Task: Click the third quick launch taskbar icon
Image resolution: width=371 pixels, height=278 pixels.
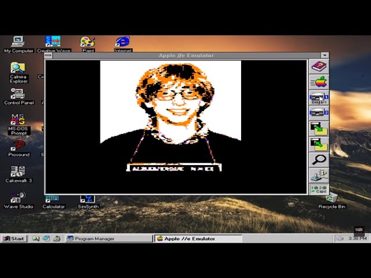Action: coord(57,239)
